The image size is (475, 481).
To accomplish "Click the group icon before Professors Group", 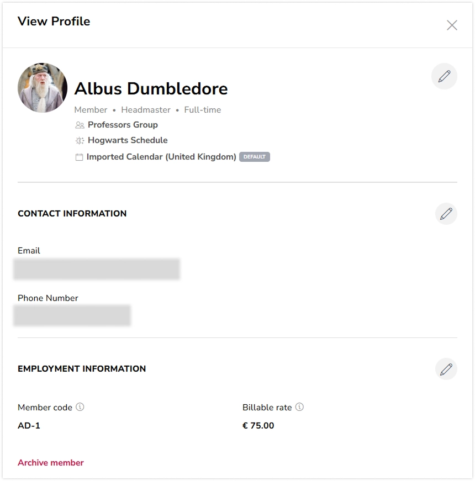I will pos(80,125).
